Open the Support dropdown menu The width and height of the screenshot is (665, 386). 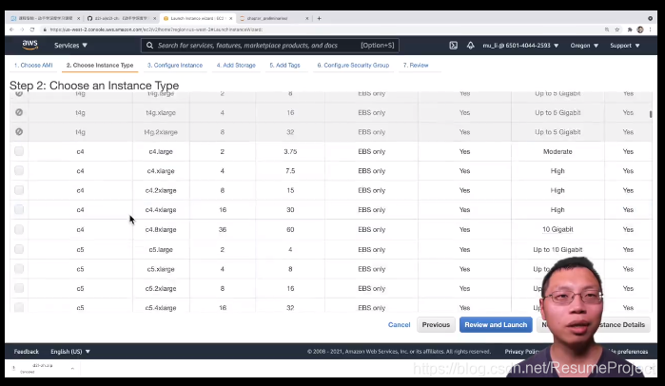click(625, 46)
